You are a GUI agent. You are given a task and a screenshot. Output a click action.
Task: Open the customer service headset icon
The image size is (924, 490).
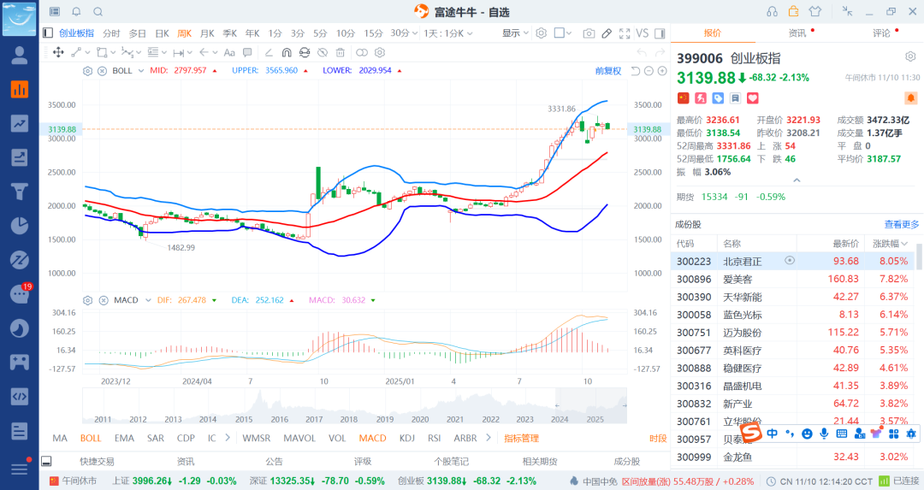pyautogui.click(x=772, y=11)
